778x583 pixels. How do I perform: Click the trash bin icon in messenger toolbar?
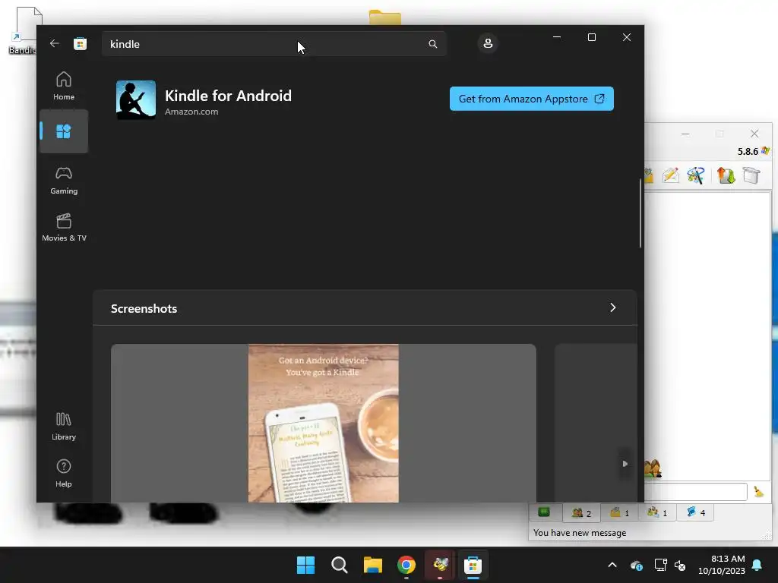(x=751, y=175)
